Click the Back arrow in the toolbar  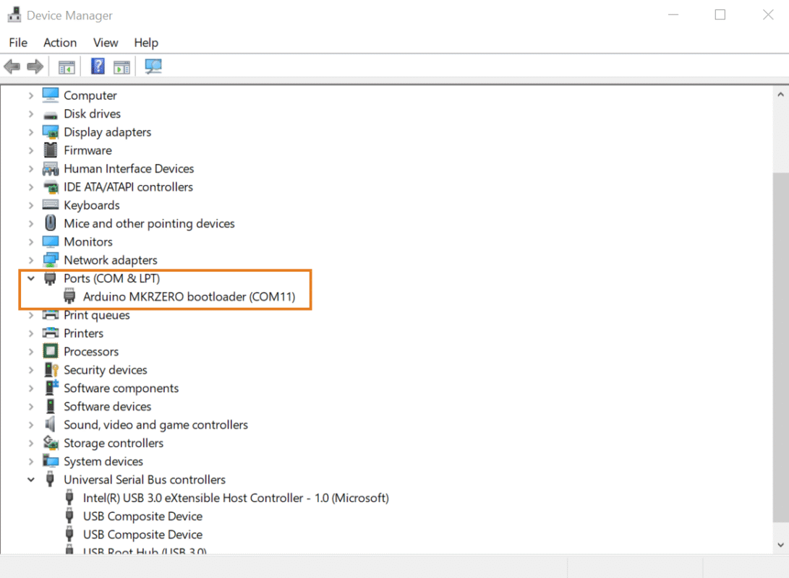[x=12, y=66]
